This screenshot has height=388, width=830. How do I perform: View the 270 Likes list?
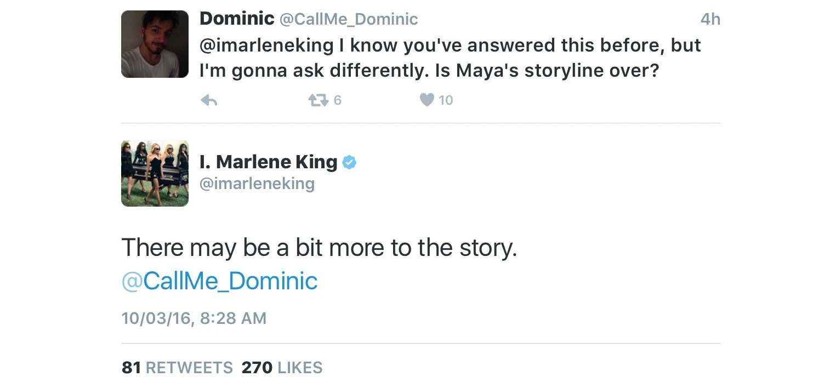pos(282,367)
